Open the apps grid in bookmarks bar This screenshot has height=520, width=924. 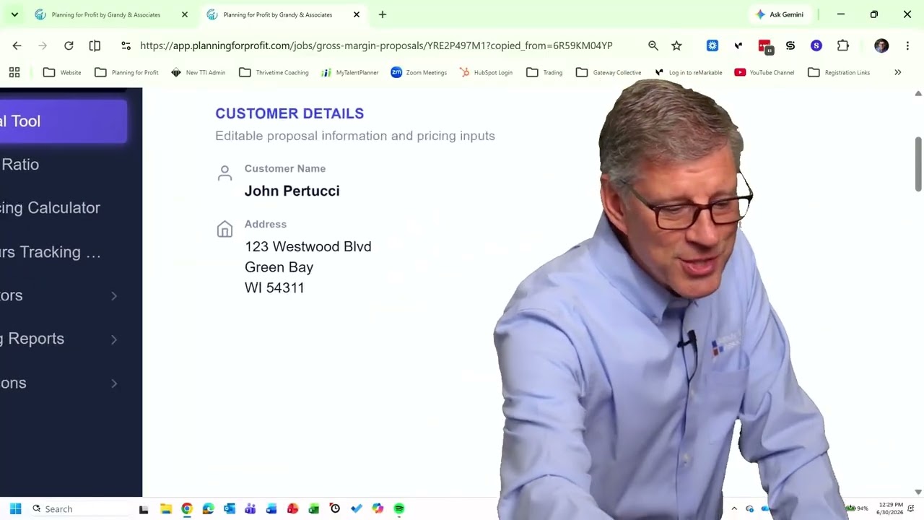coord(14,72)
